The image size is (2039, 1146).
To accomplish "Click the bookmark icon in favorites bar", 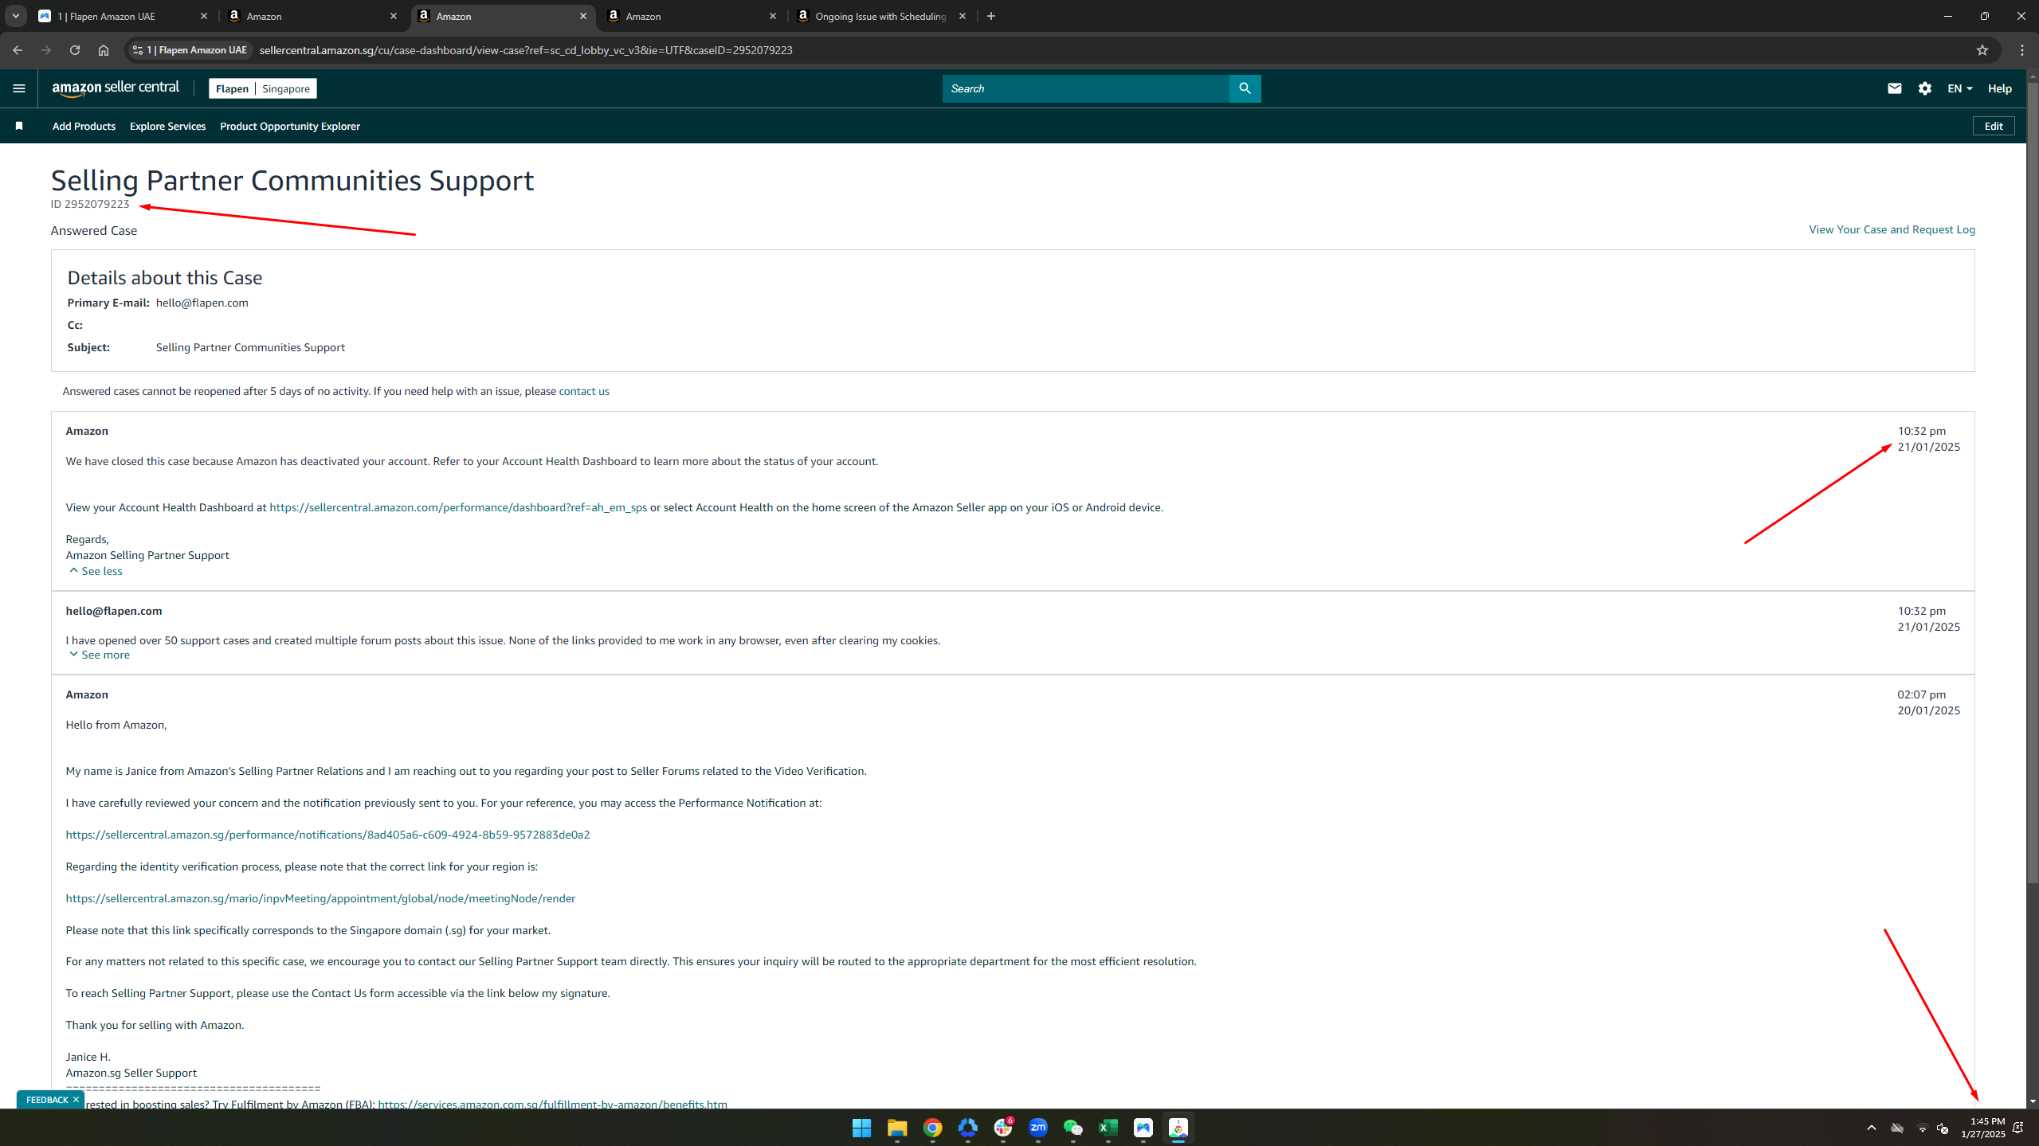I will [x=19, y=126].
